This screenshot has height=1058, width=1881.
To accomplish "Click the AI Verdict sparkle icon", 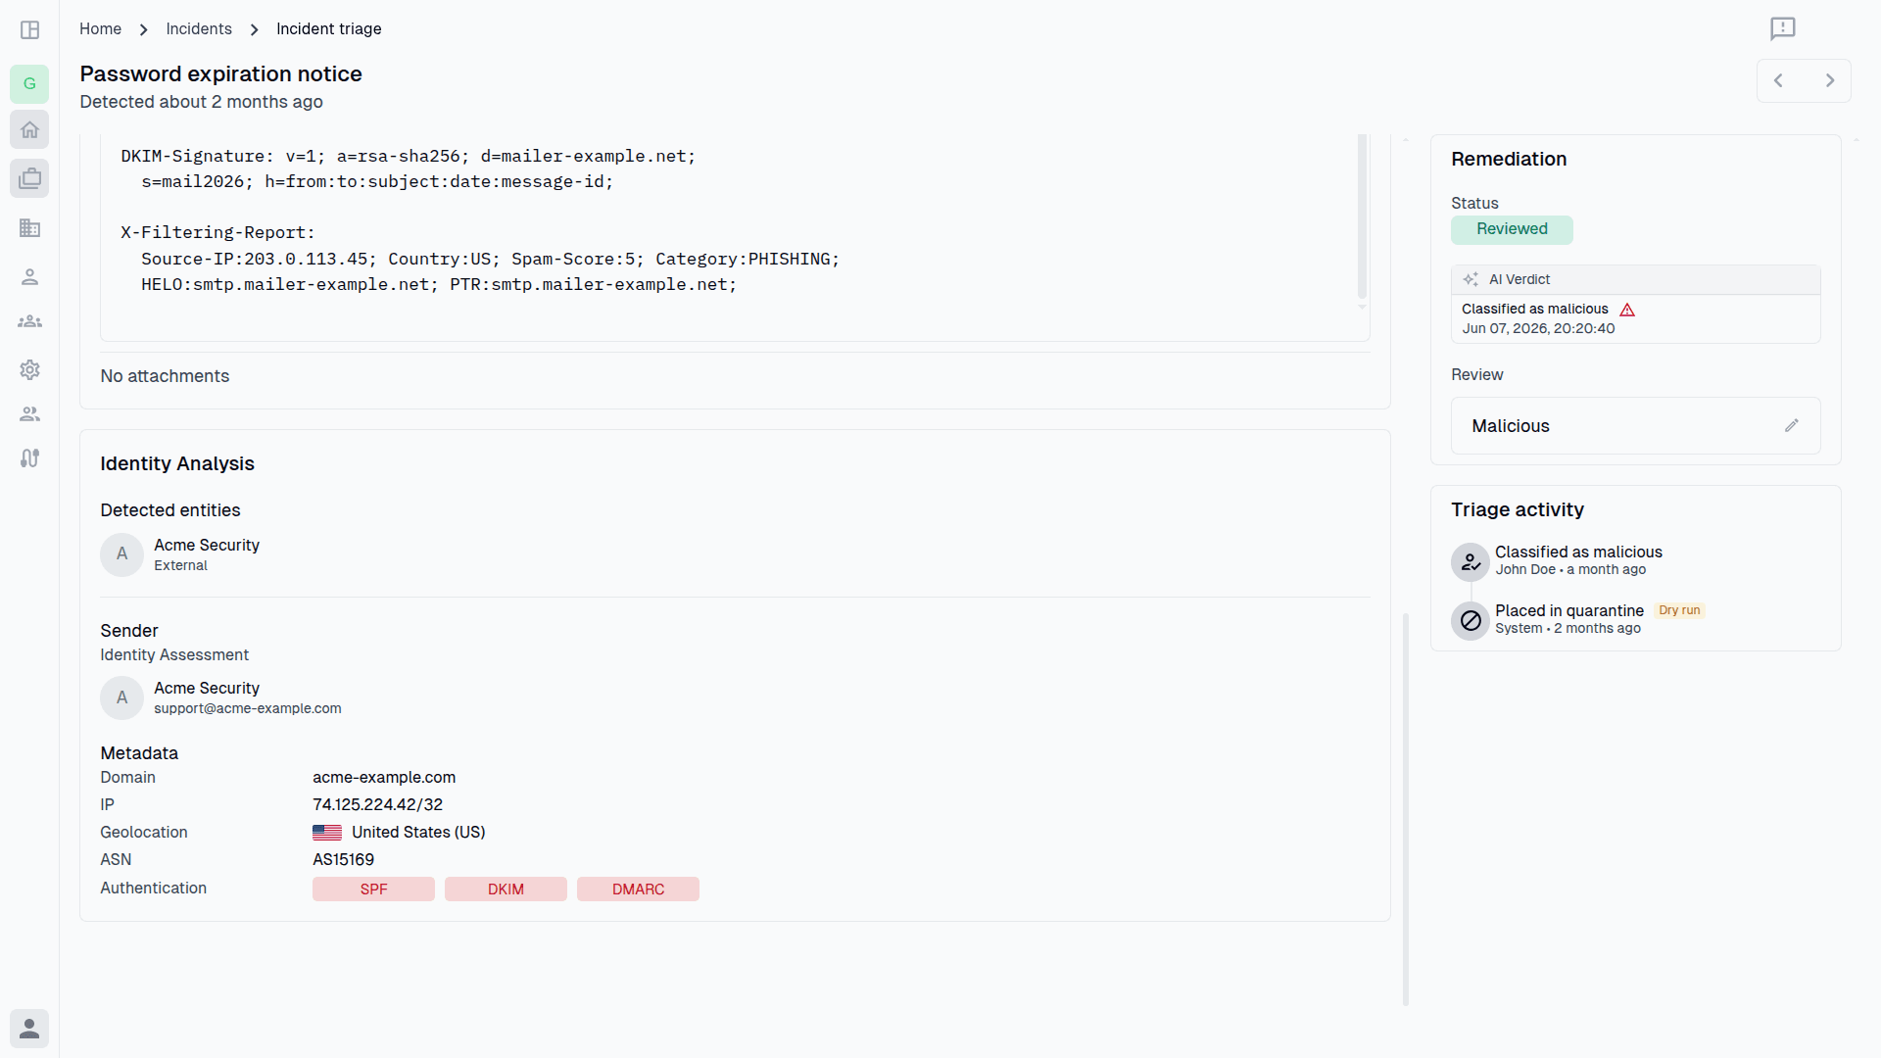I will click(1471, 279).
